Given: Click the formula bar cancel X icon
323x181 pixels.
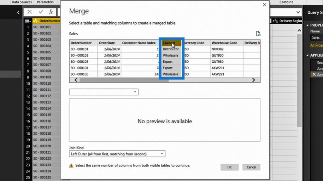Looking at the screenshot, I should (x=30, y=12).
